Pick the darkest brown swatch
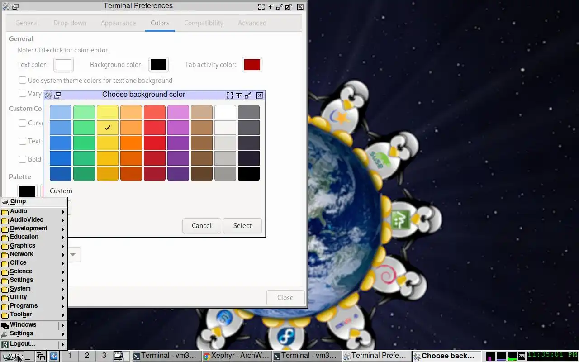Screen dimensions: 579x362 202,174
